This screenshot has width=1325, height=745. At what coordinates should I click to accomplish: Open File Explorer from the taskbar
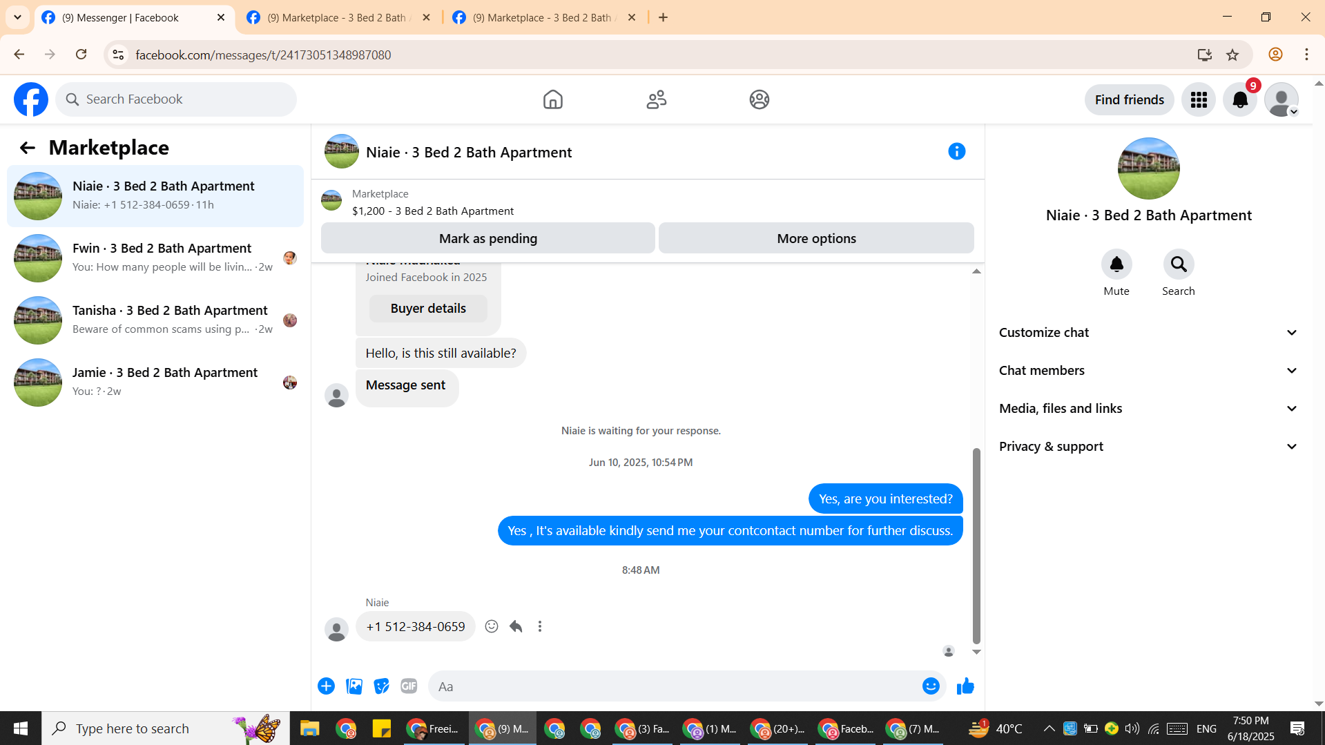click(x=309, y=728)
